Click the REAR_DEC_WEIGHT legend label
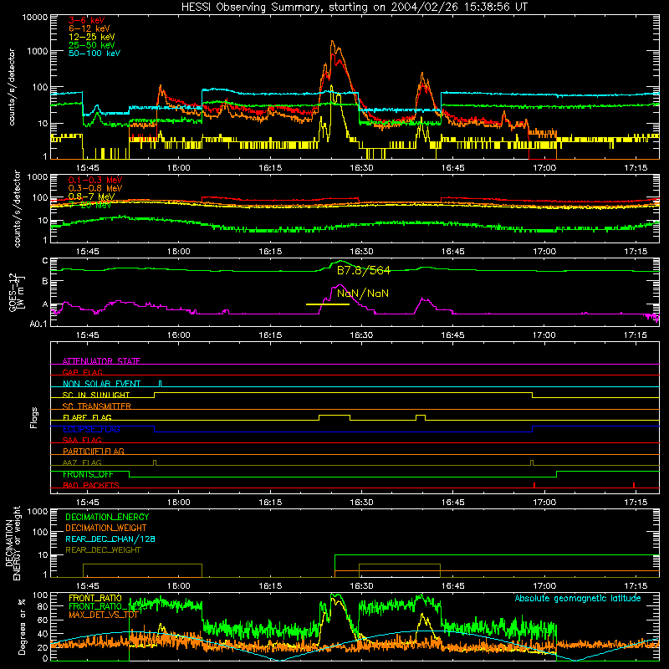The height and width of the screenshot is (669, 669). [103, 550]
